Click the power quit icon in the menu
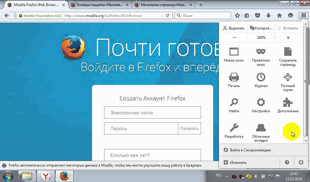The width and height of the screenshot is (310, 182). (x=301, y=162)
